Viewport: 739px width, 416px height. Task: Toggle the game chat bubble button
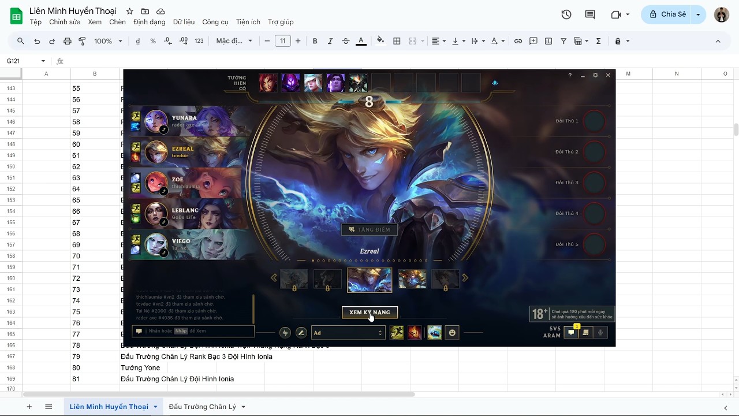click(570, 332)
